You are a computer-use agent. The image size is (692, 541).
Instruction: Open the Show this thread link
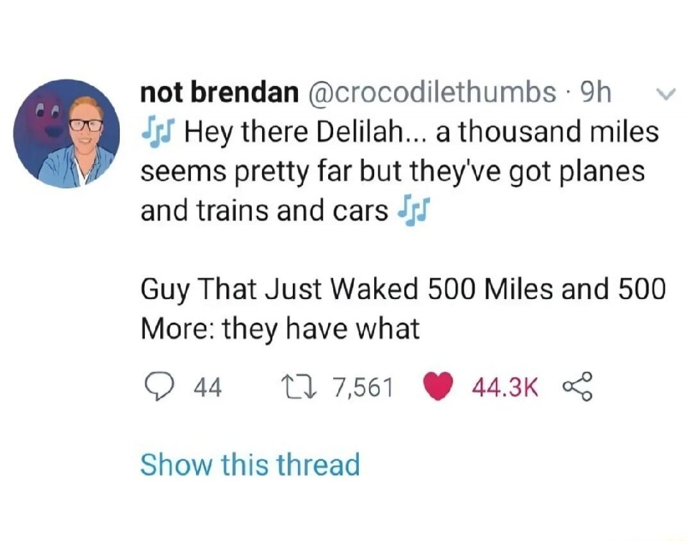click(x=249, y=464)
